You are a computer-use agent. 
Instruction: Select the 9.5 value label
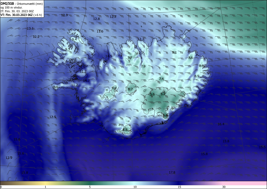point(68,49)
